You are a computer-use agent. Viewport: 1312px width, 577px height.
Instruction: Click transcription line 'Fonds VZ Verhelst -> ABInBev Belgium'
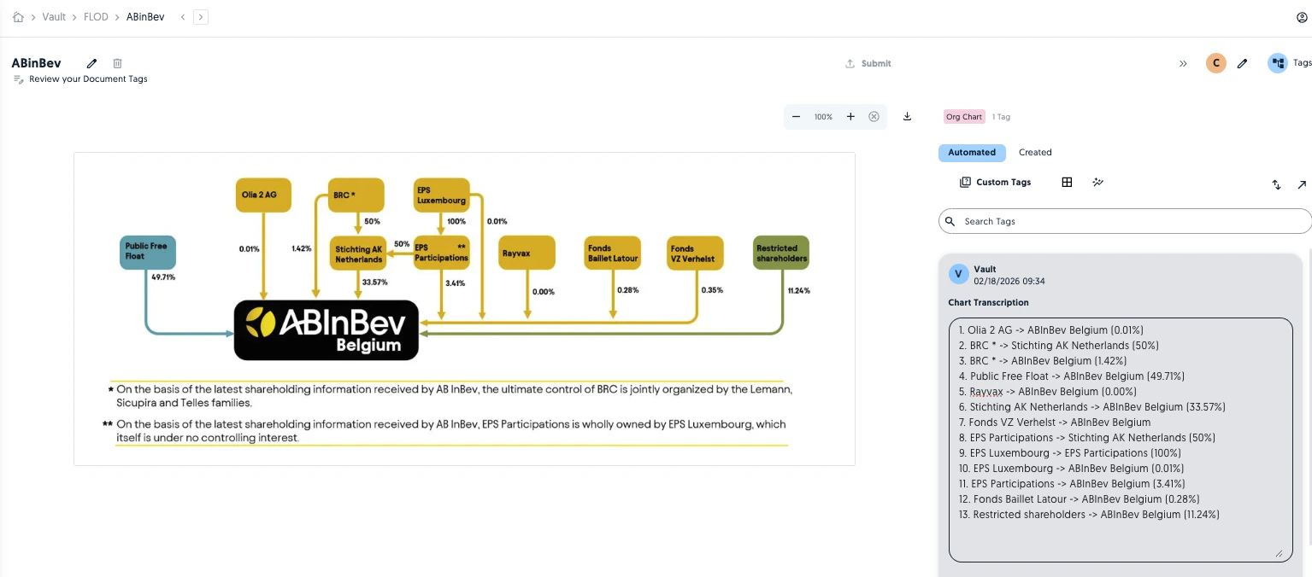click(1054, 423)
